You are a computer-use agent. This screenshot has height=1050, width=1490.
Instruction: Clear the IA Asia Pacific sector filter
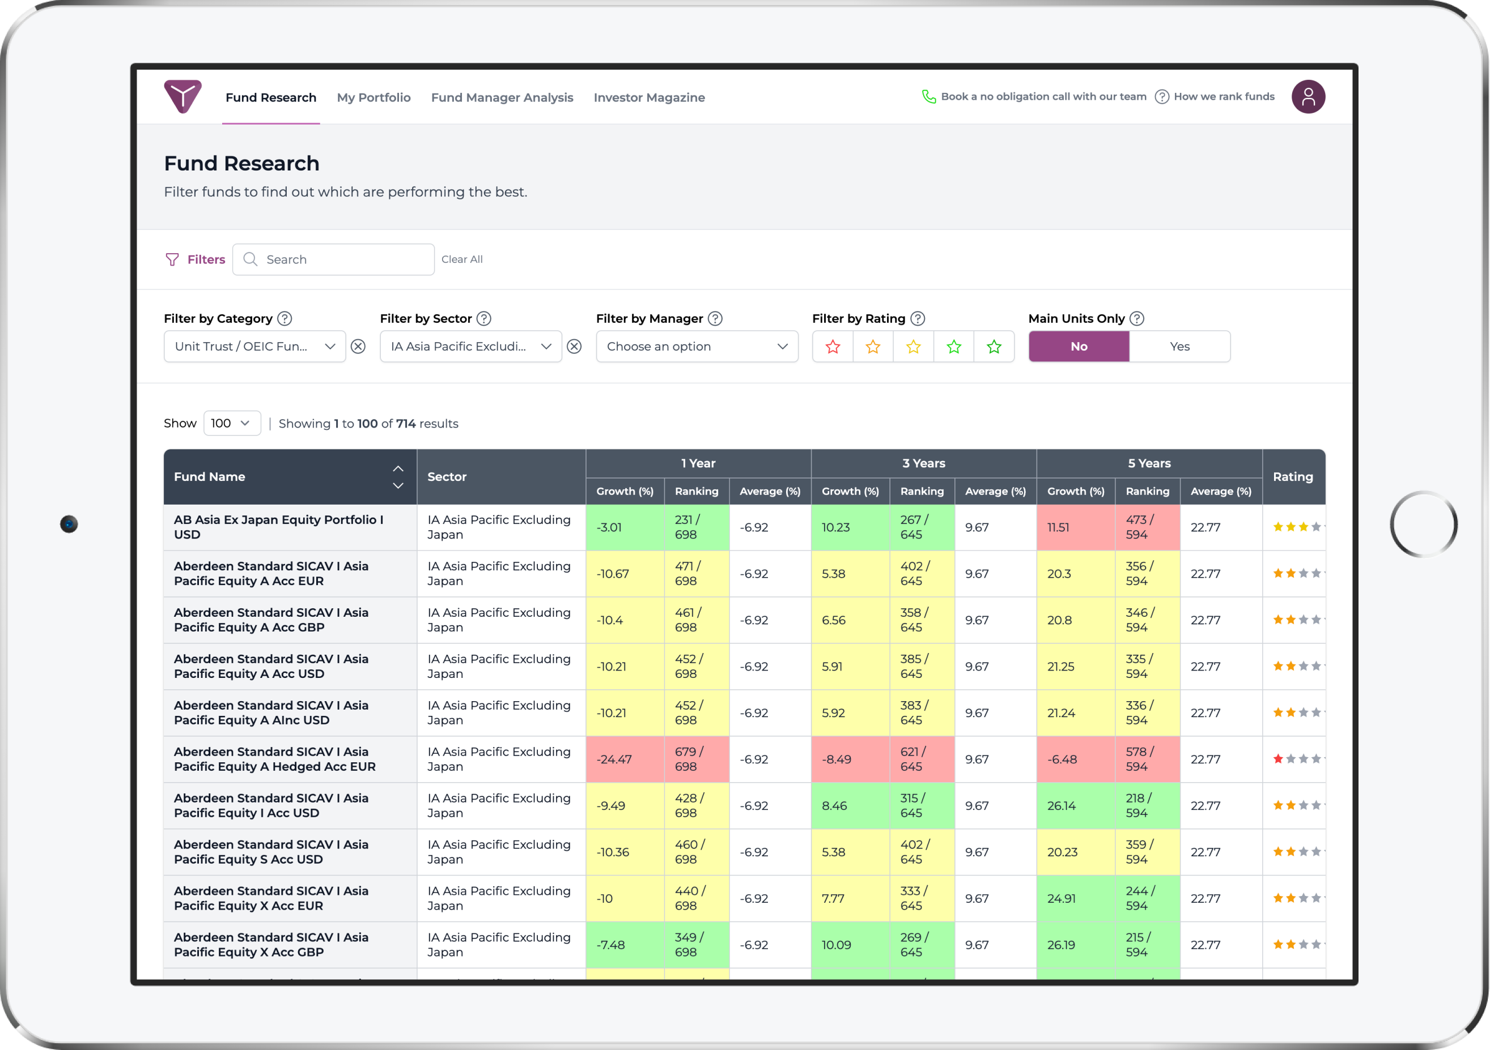coord(574,347)
